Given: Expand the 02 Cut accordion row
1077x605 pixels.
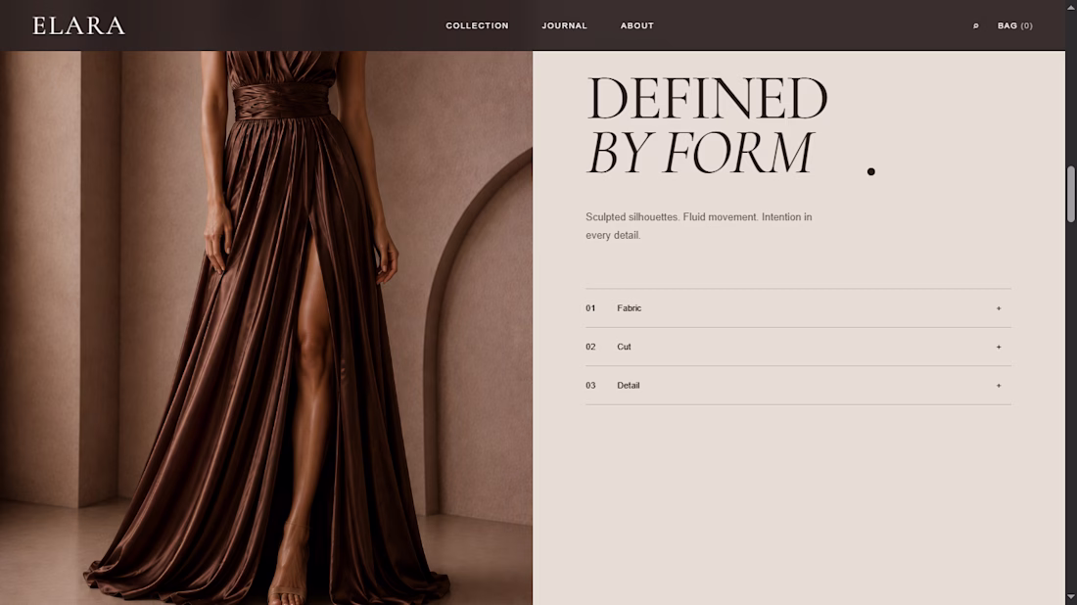Looking at the screenshot, I should 798,347.
